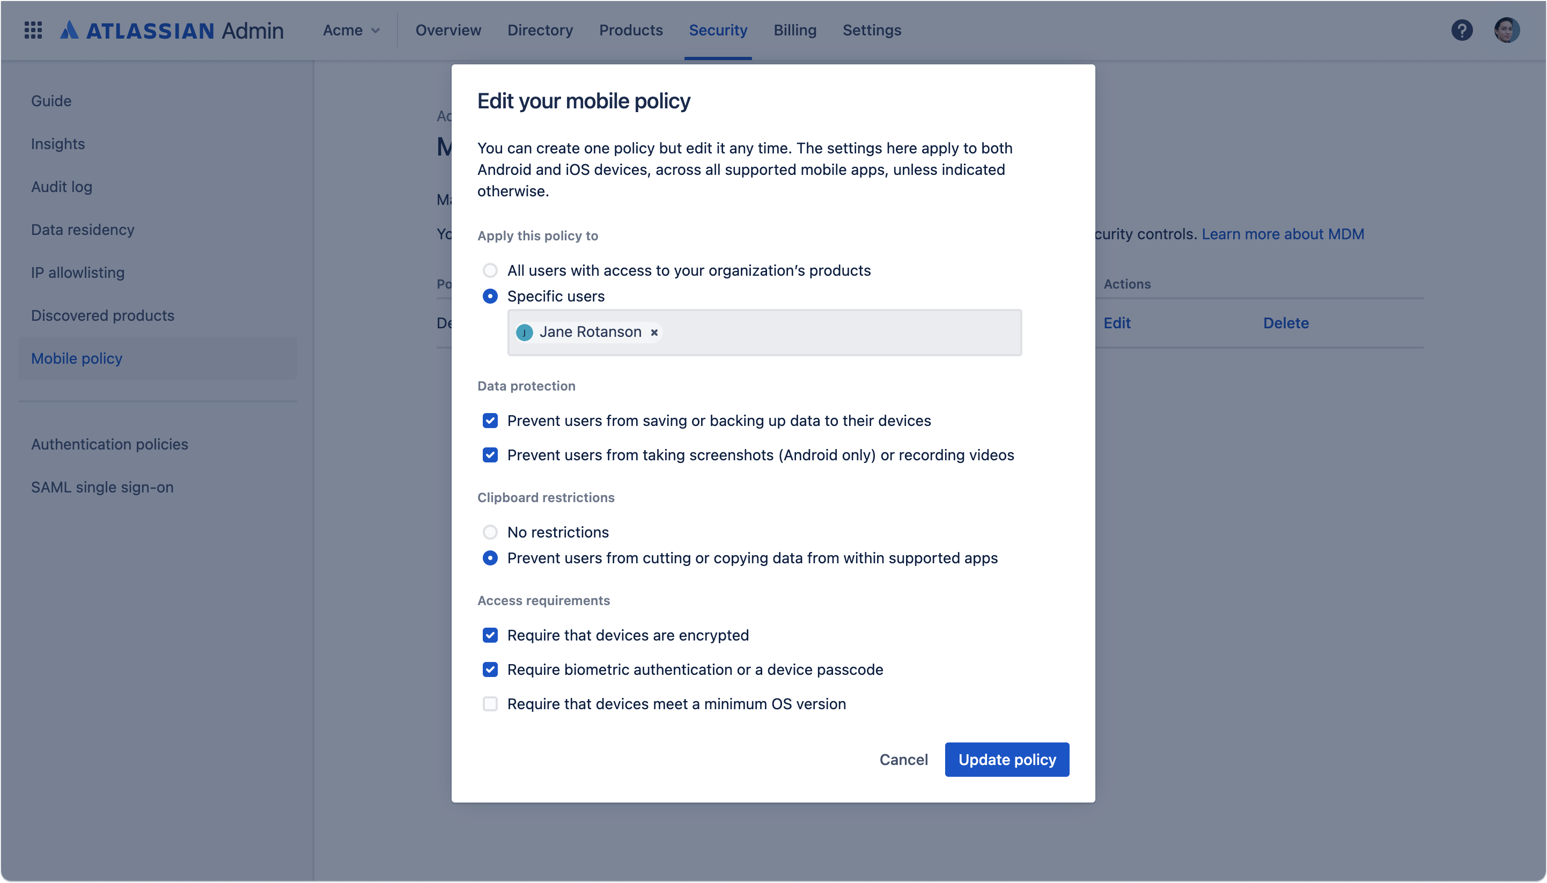Open the Directory tab
The image size is (1547, 883).
pyautogui.click(x=540, y=30)
